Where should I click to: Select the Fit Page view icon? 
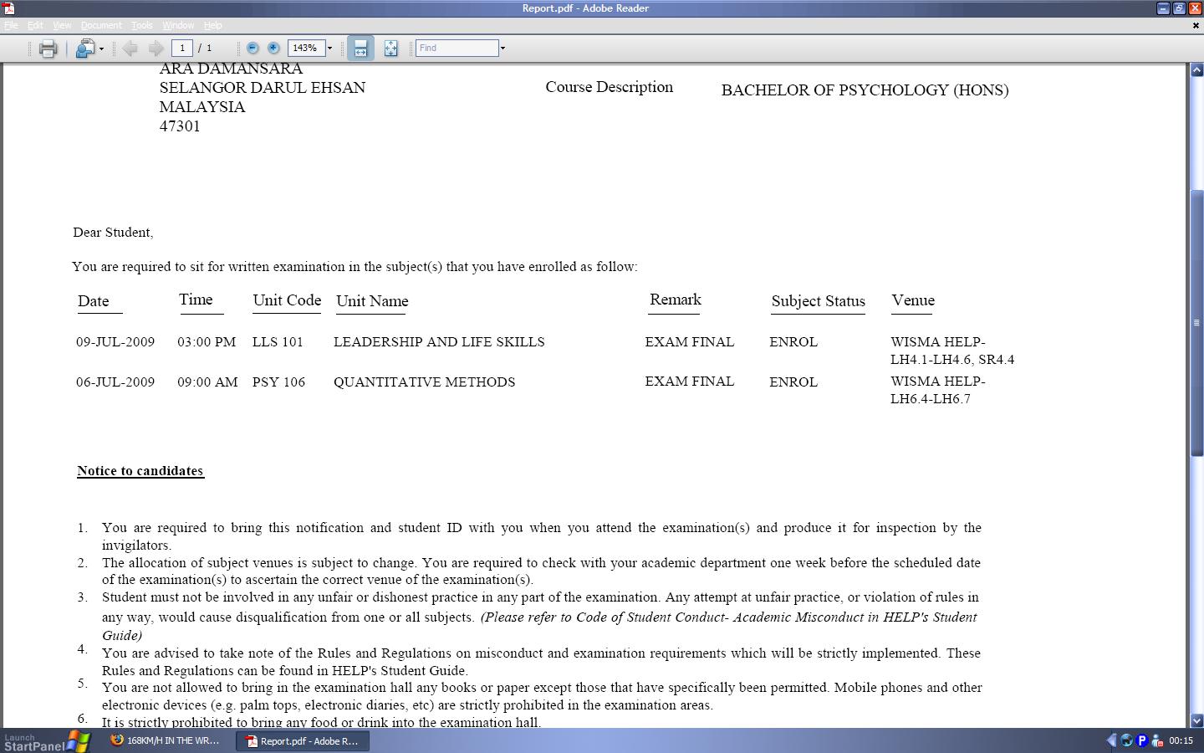click(390, 49)
